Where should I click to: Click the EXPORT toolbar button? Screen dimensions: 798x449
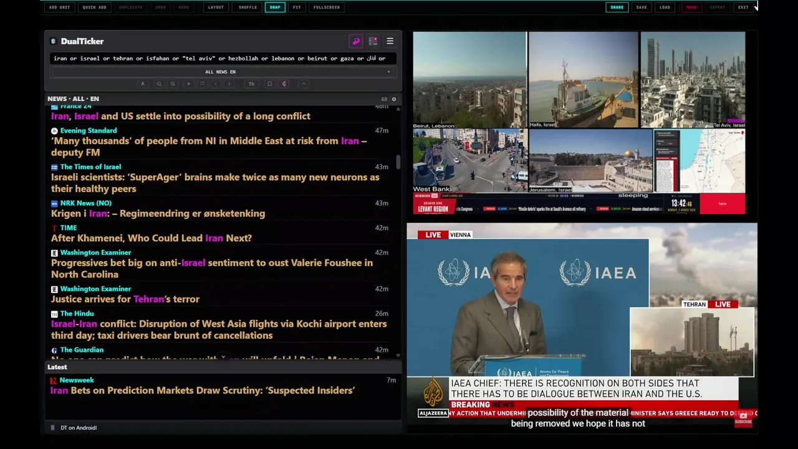[718, 7]
